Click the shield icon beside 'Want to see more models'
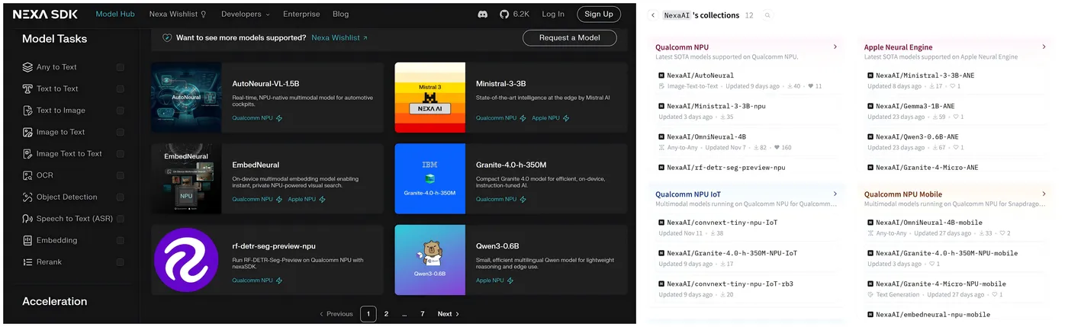 pyautogui.click(x=167, y=37)
